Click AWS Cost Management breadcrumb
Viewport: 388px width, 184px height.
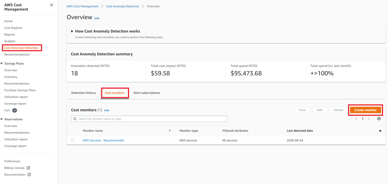pos(82,6)
